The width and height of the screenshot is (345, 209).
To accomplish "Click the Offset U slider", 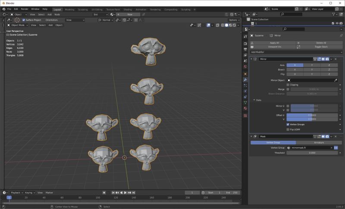I will pos(312,115).
